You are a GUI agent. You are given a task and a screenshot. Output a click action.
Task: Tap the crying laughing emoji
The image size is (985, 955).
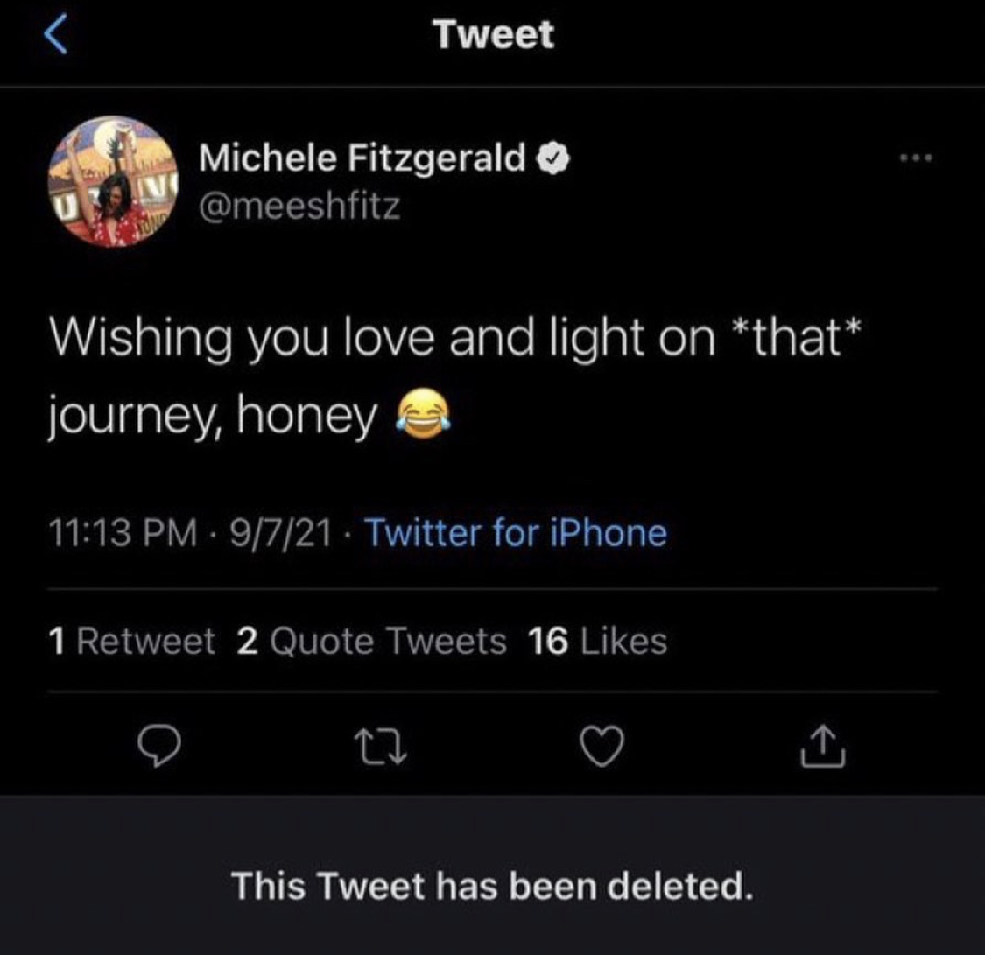(423, 414)
